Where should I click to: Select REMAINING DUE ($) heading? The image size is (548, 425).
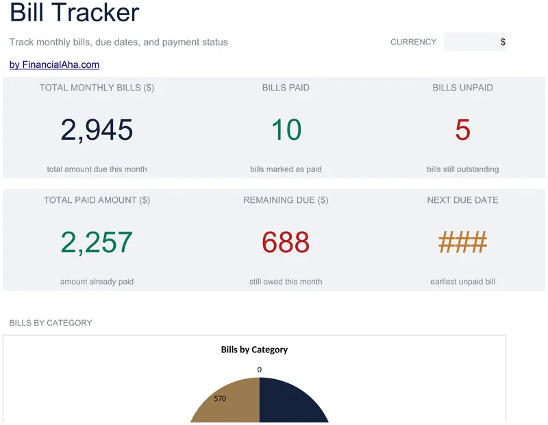click(286, 200)
